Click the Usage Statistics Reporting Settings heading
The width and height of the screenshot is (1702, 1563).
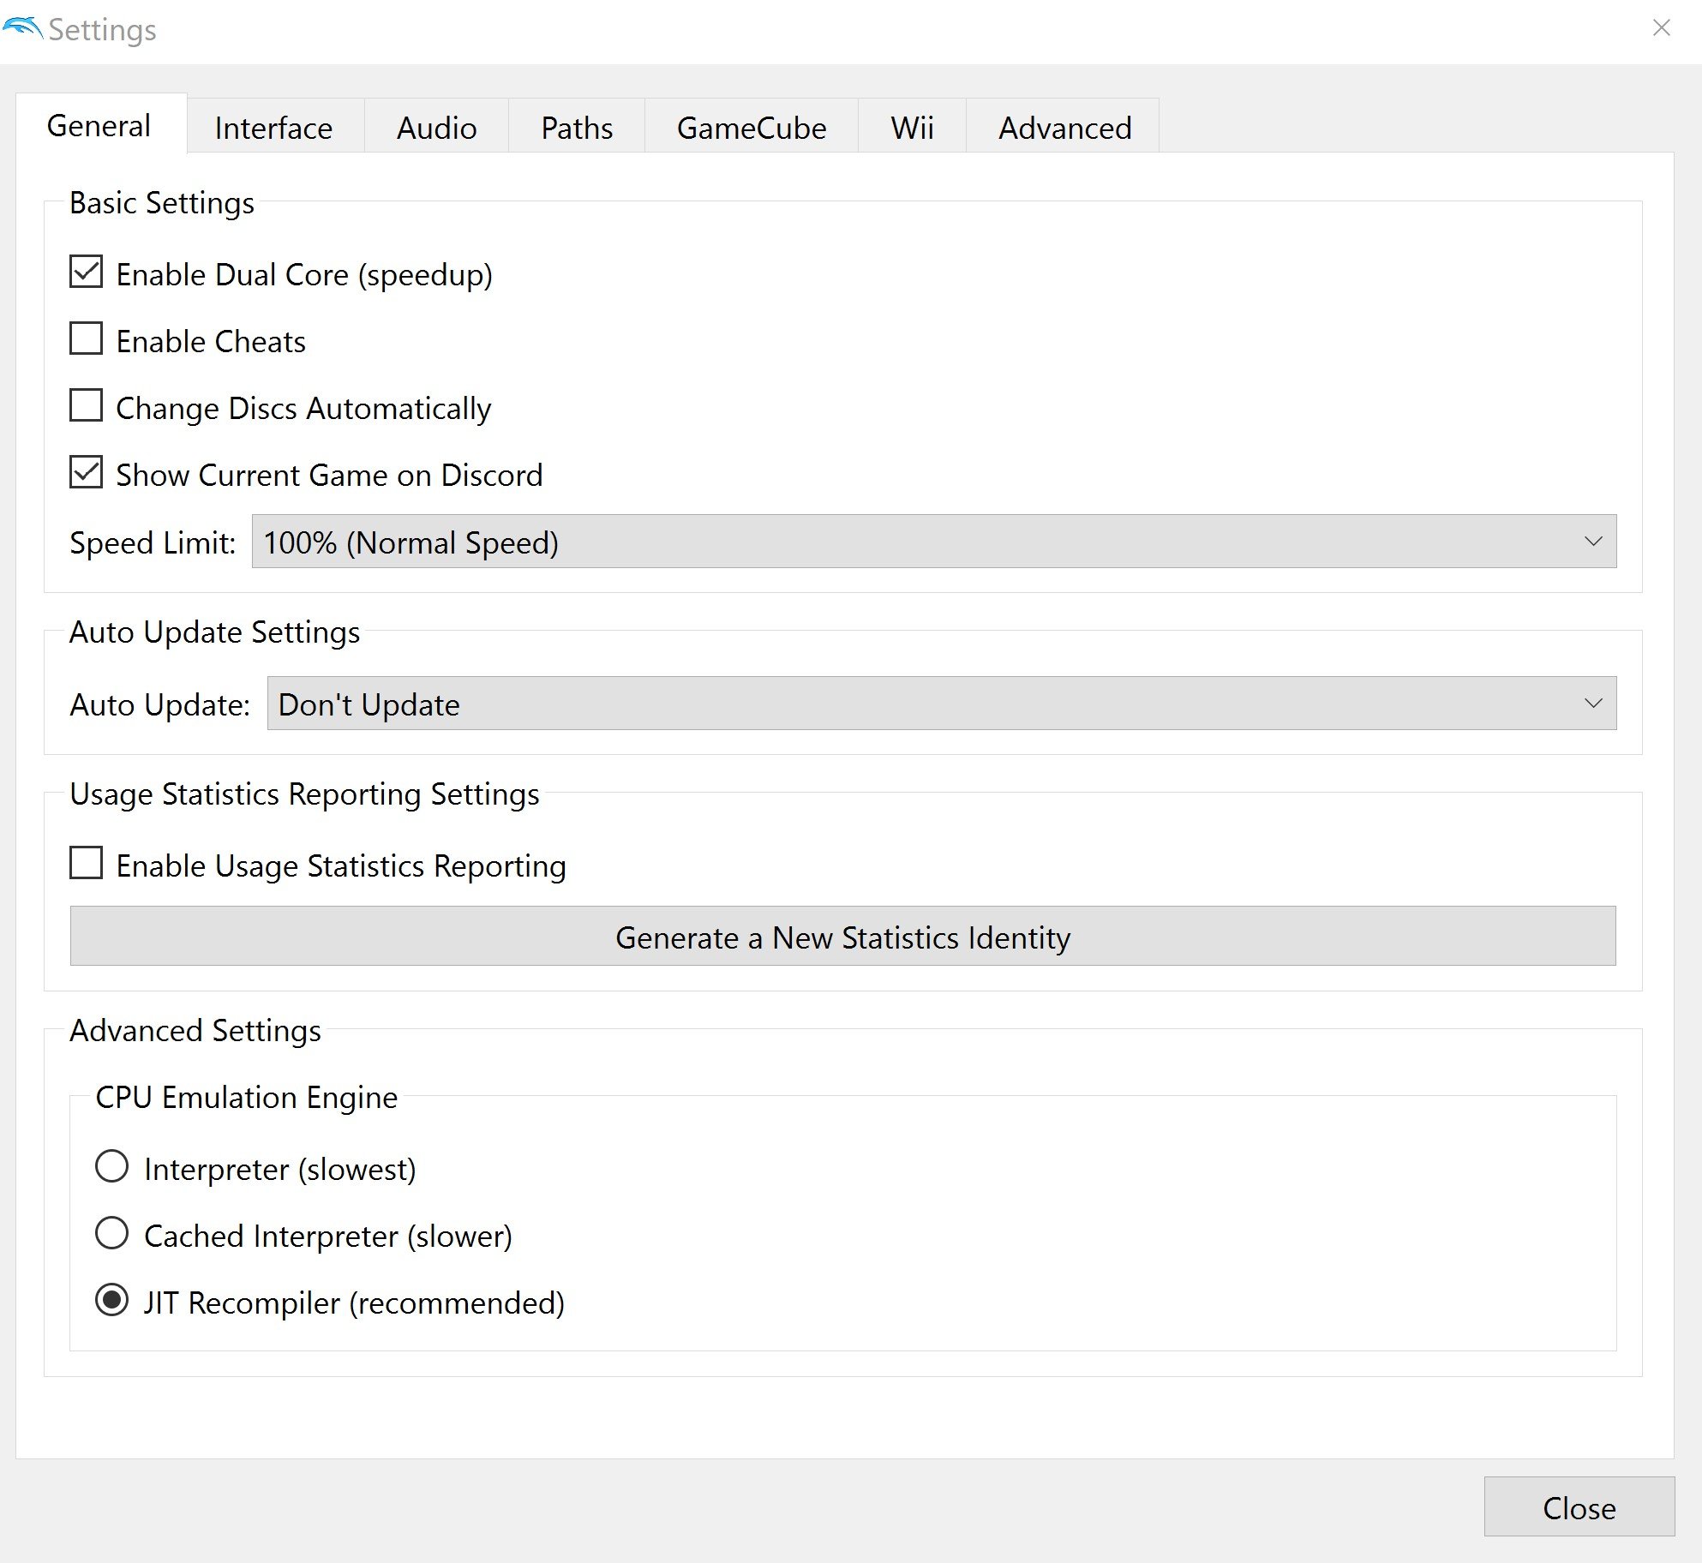(x=304, y=794)
